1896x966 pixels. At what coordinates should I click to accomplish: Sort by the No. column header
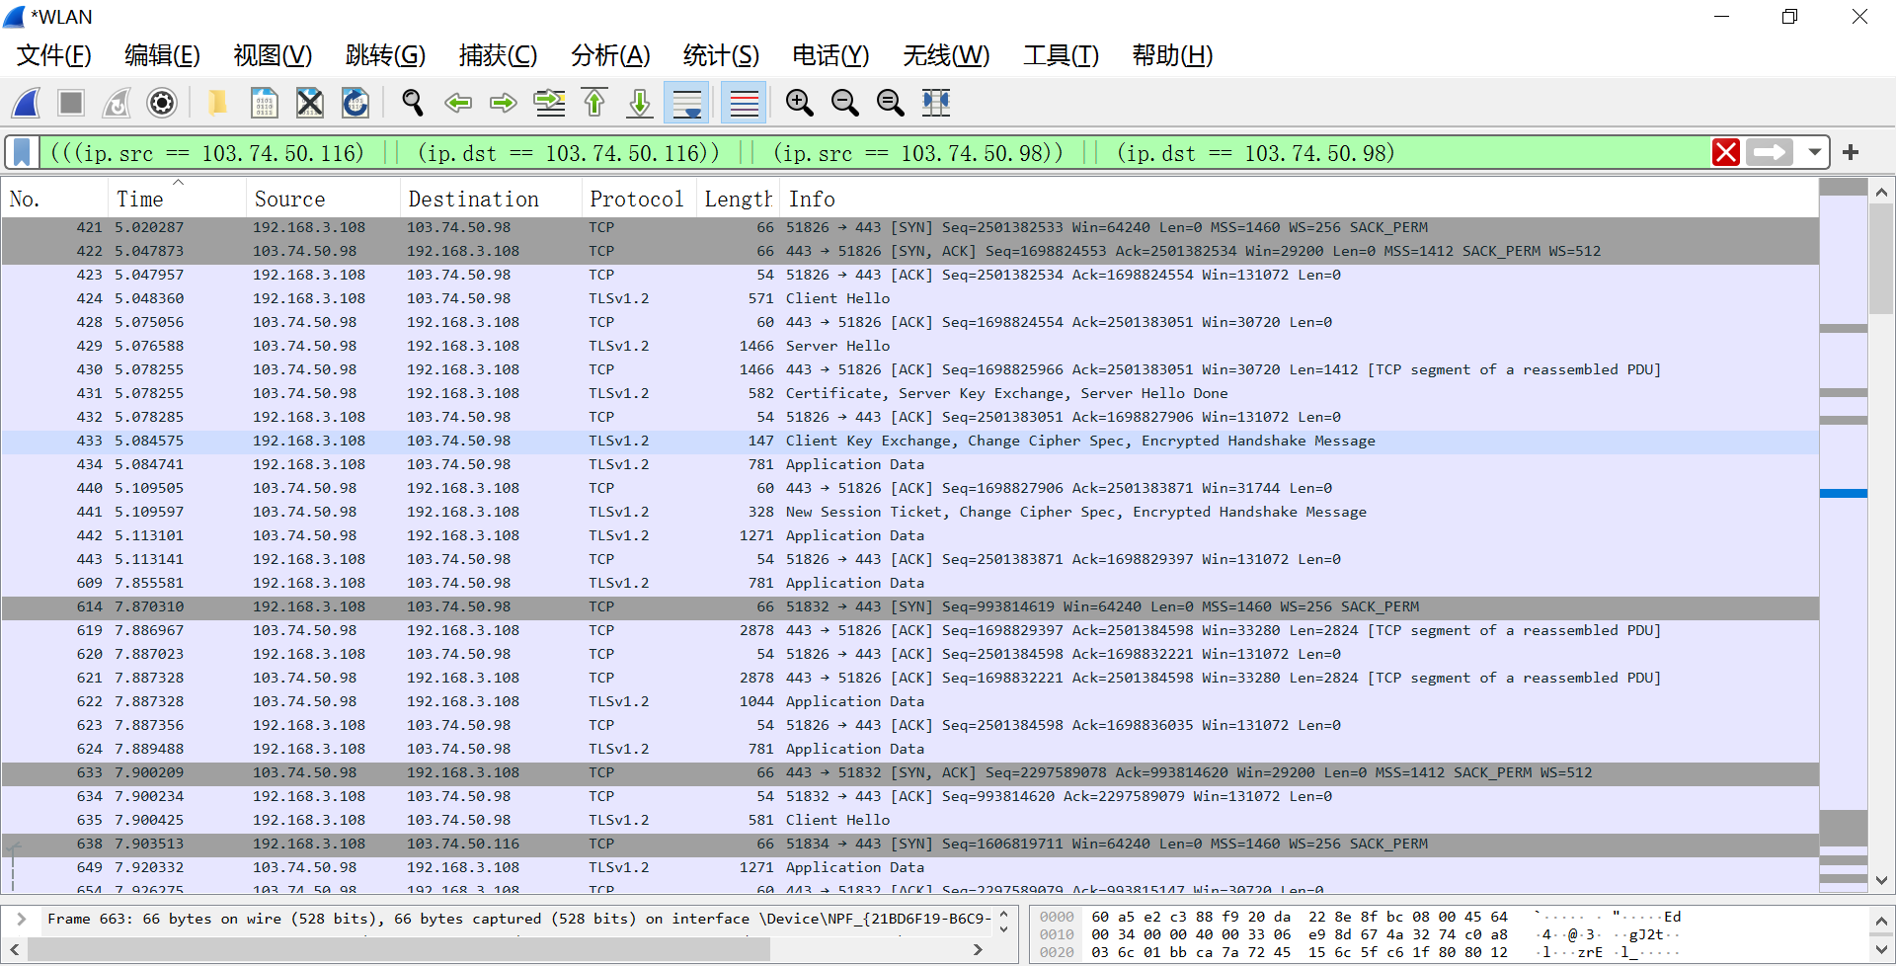click(x=54, y=199)
